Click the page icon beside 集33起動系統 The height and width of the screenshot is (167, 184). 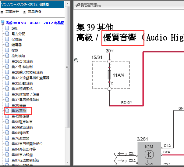7,83
